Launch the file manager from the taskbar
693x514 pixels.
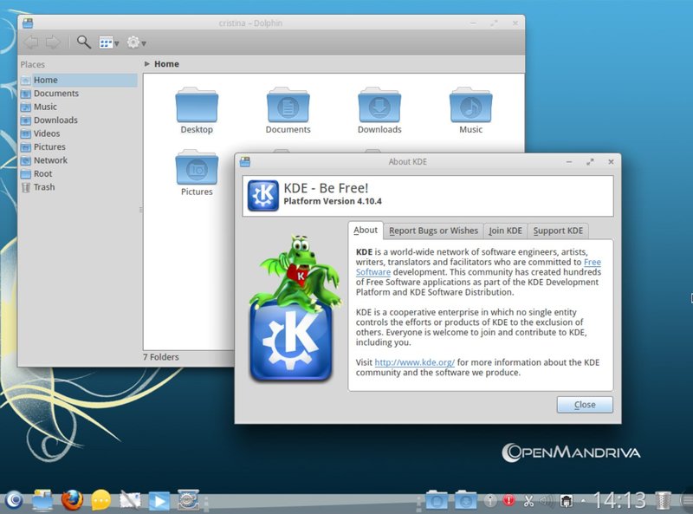tap(42, 500)
